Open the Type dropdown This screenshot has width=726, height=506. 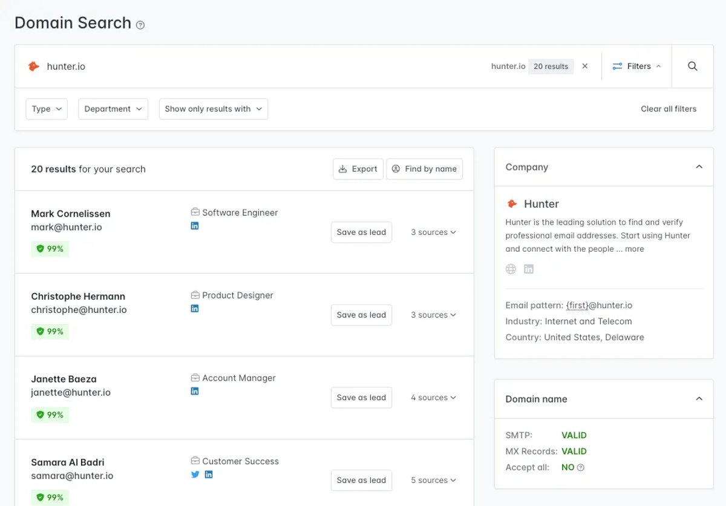[47, 109]
